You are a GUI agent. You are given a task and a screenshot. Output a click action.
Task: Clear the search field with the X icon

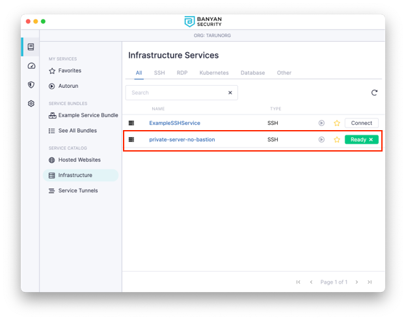pos(230,93)
